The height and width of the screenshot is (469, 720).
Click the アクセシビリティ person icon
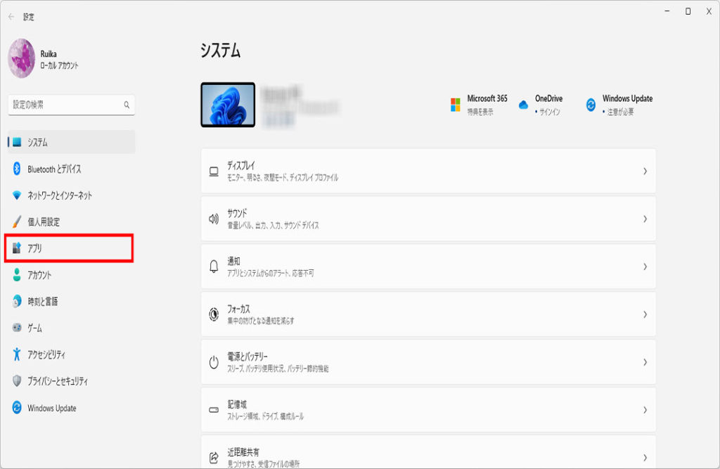(x=18, y=355)
